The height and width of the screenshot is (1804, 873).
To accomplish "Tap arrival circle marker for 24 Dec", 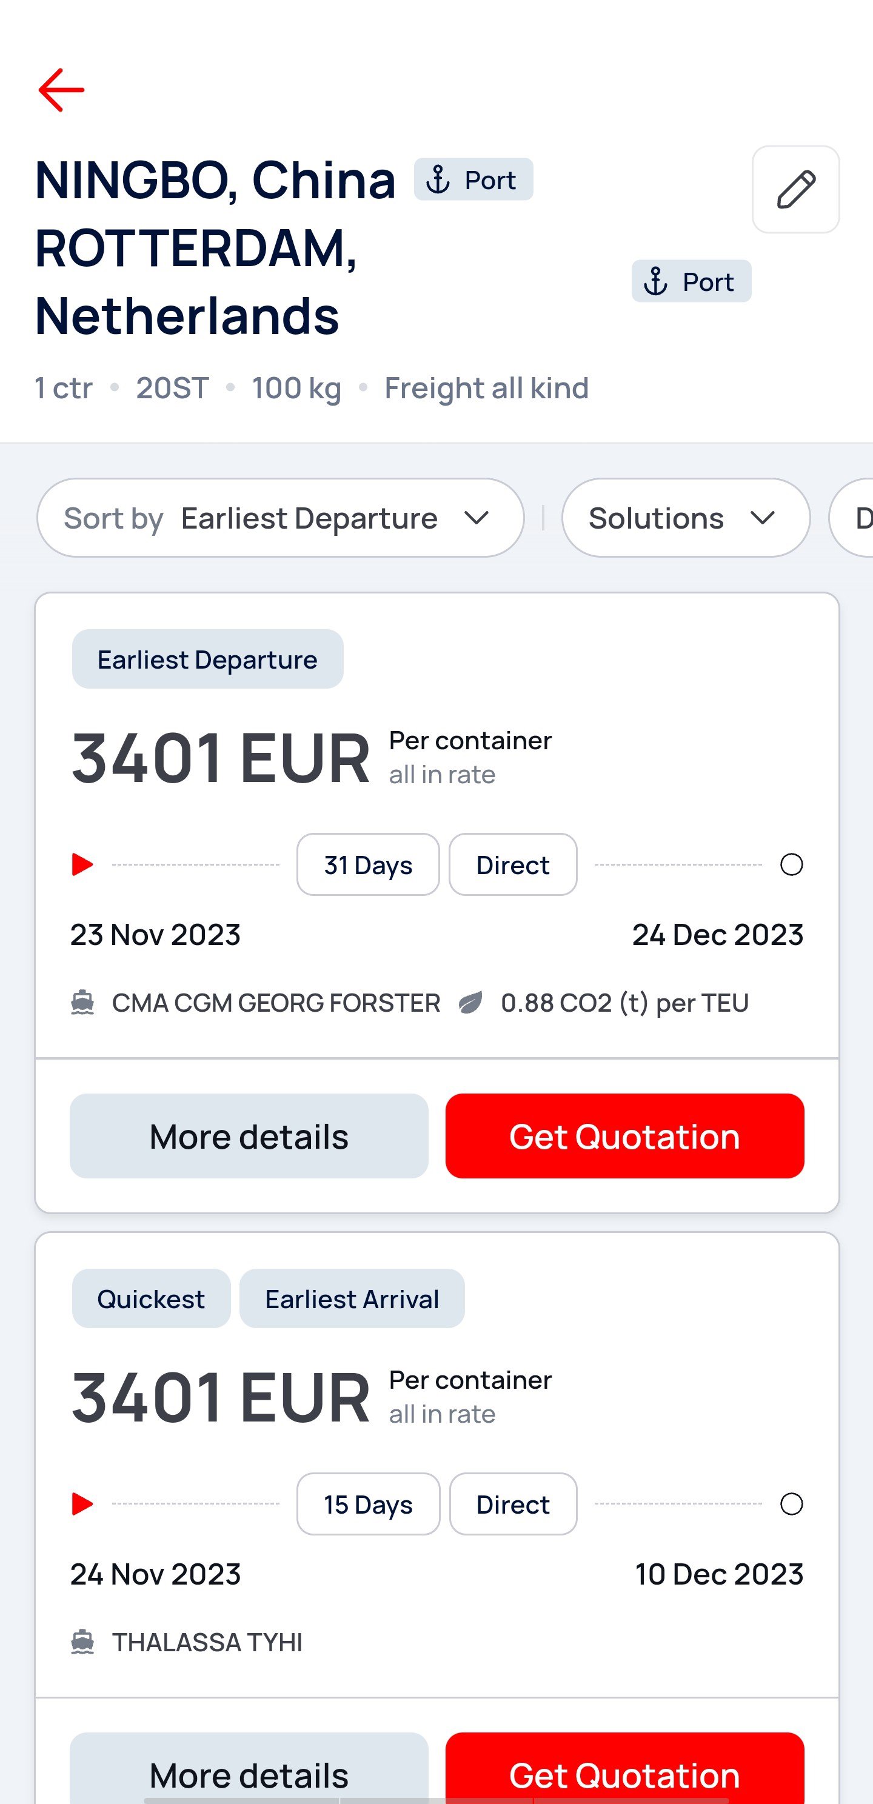I will (x=791, y=864).
